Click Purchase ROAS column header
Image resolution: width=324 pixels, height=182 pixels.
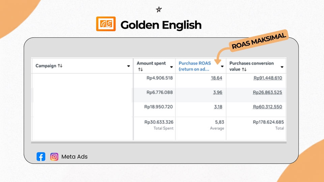click(195, 66)
